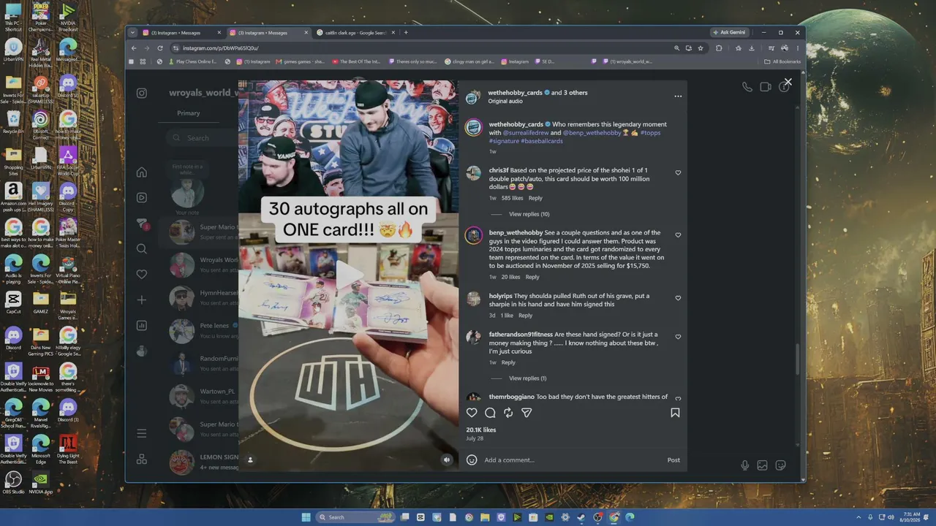The height and width of the screenshot is (526, 936).
Task: Switch to the first Instagram Messages tab
Action: point(182,32)
